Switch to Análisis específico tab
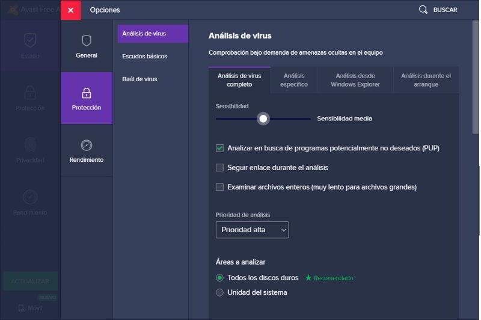This screenshot has width=481, height=320. tap(294, 80)
